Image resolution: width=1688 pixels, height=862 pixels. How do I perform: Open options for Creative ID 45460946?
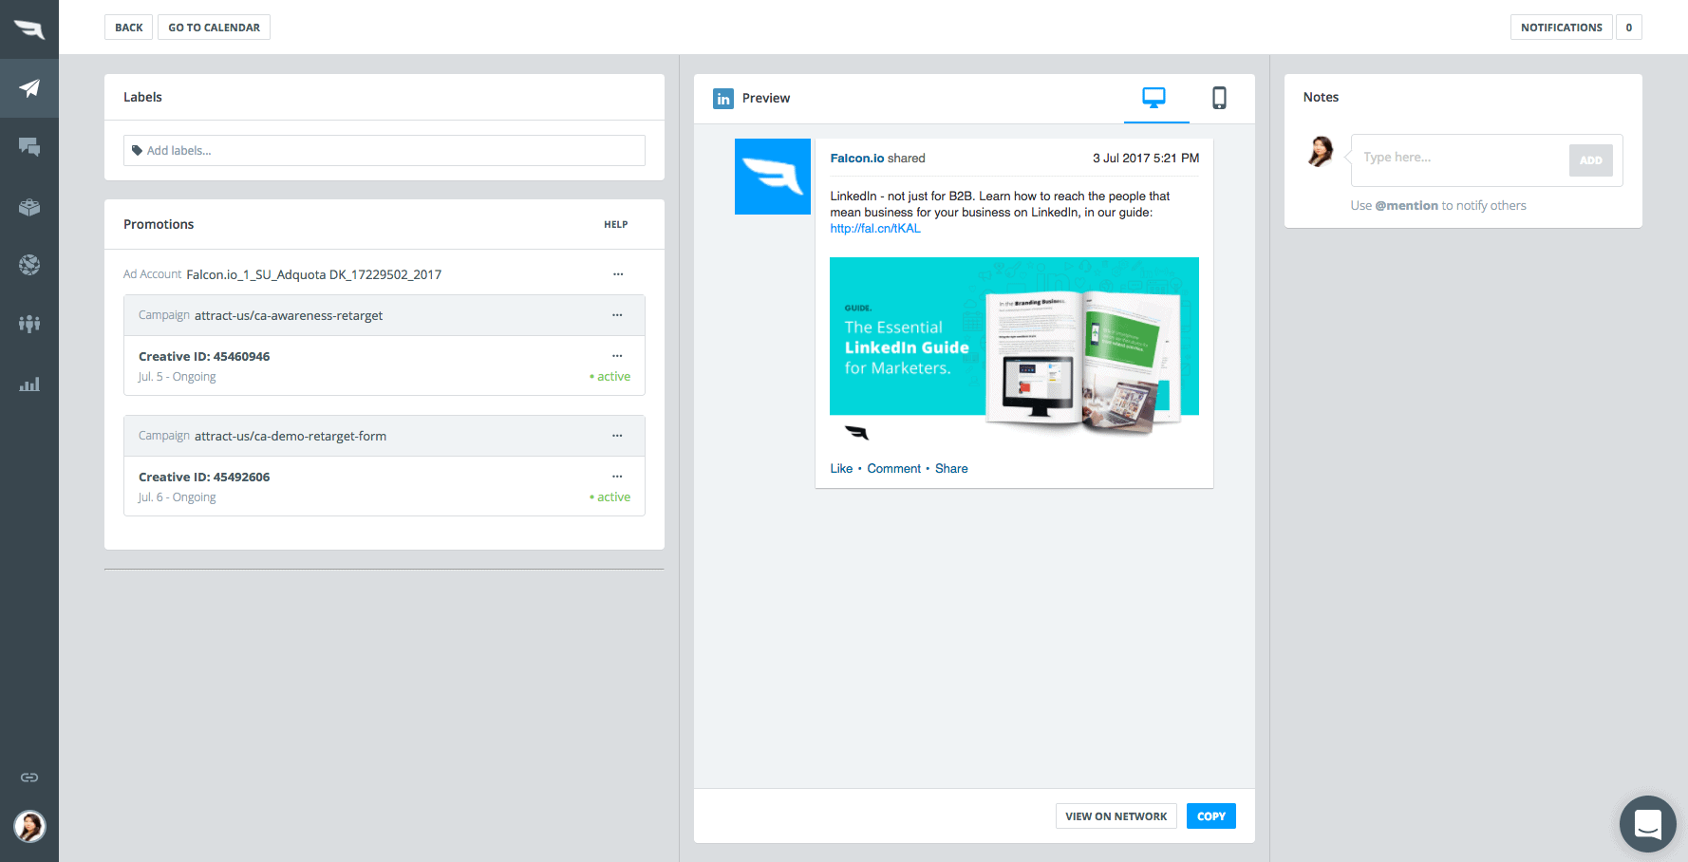coord(617,356)
